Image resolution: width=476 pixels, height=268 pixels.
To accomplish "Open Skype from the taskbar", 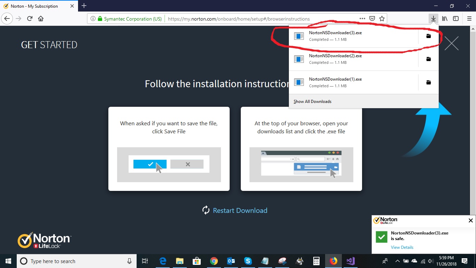I will [248, 261].
